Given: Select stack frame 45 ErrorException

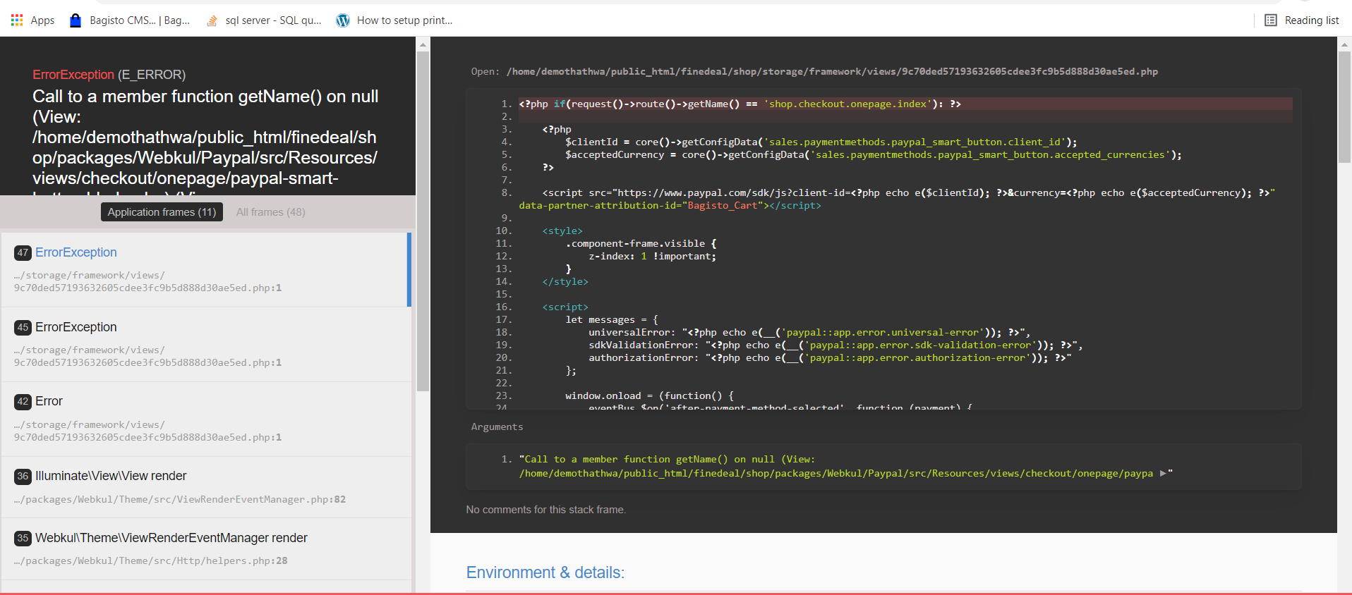Looking at the screenshot, I should tap(205, 344).
